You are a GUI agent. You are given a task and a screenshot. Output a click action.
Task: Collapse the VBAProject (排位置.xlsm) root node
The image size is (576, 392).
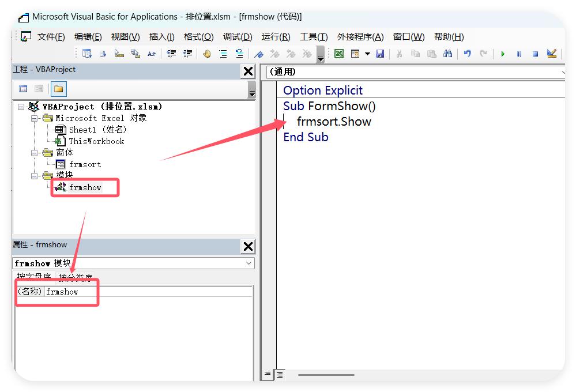coord(21,107)
